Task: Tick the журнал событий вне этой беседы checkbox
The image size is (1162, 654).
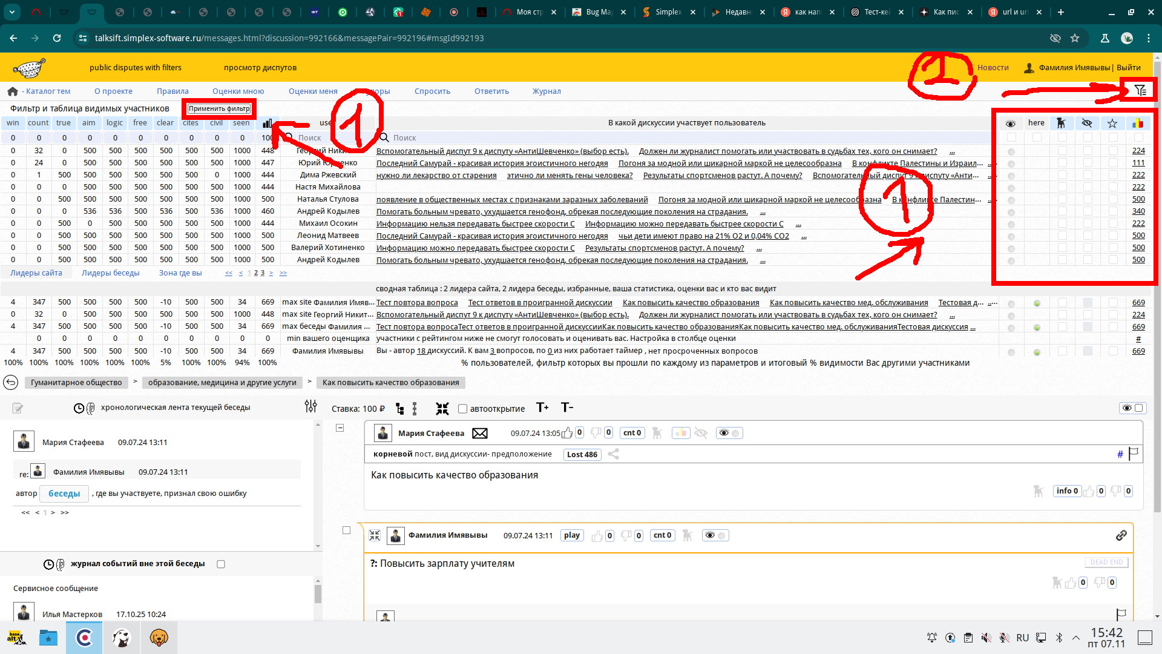Action: tap(221, 564)
